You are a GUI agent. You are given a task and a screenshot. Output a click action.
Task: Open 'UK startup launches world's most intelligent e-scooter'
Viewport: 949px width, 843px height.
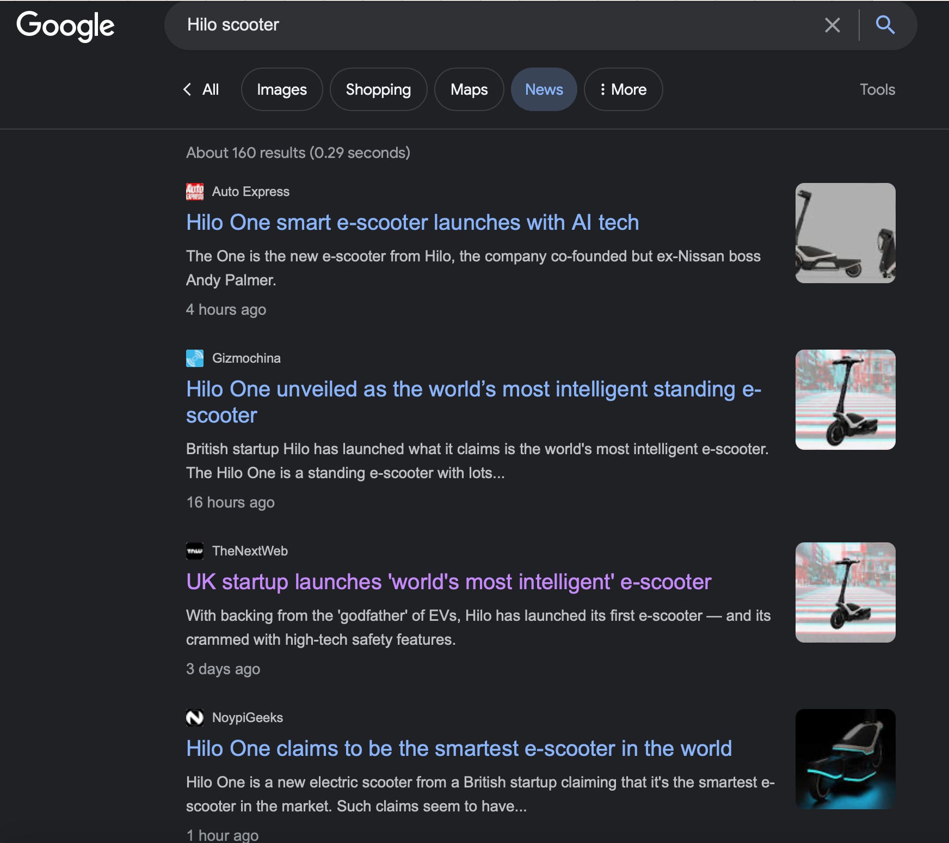448,582
